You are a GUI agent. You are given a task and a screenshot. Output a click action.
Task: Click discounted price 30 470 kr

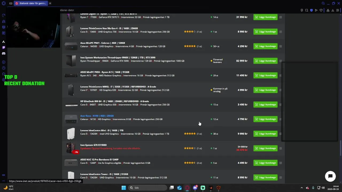point(242,150)
